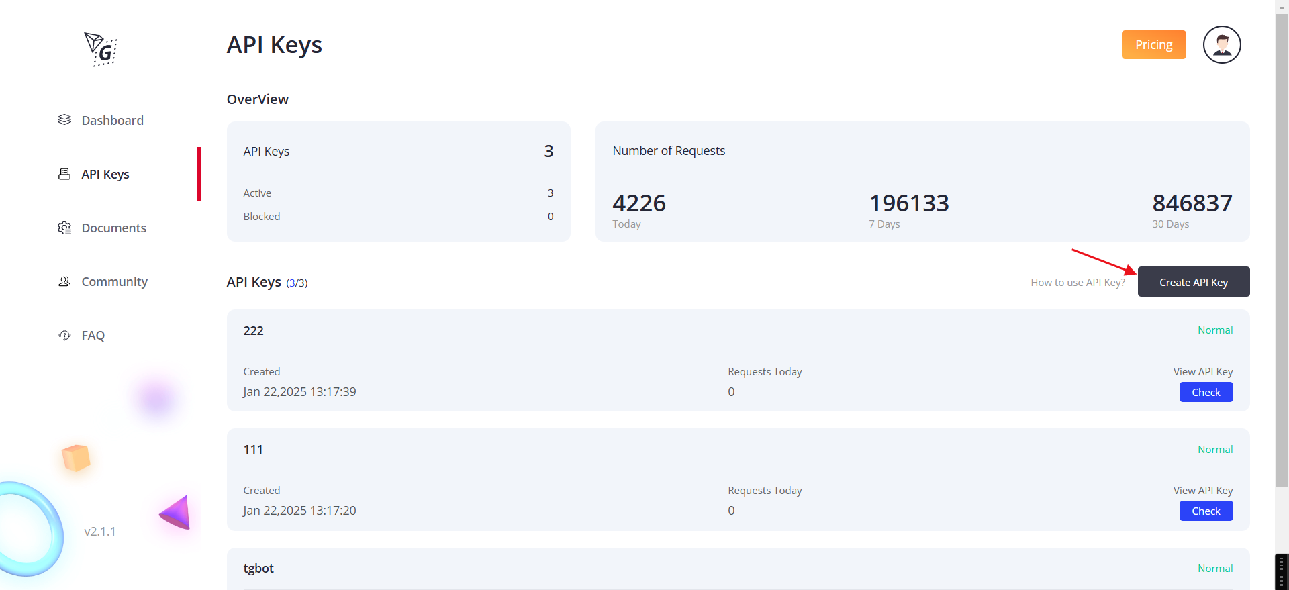Screen dimensions: 1289x590
Task: Click the TronGrid logo icon
Action: coord(101,49)
